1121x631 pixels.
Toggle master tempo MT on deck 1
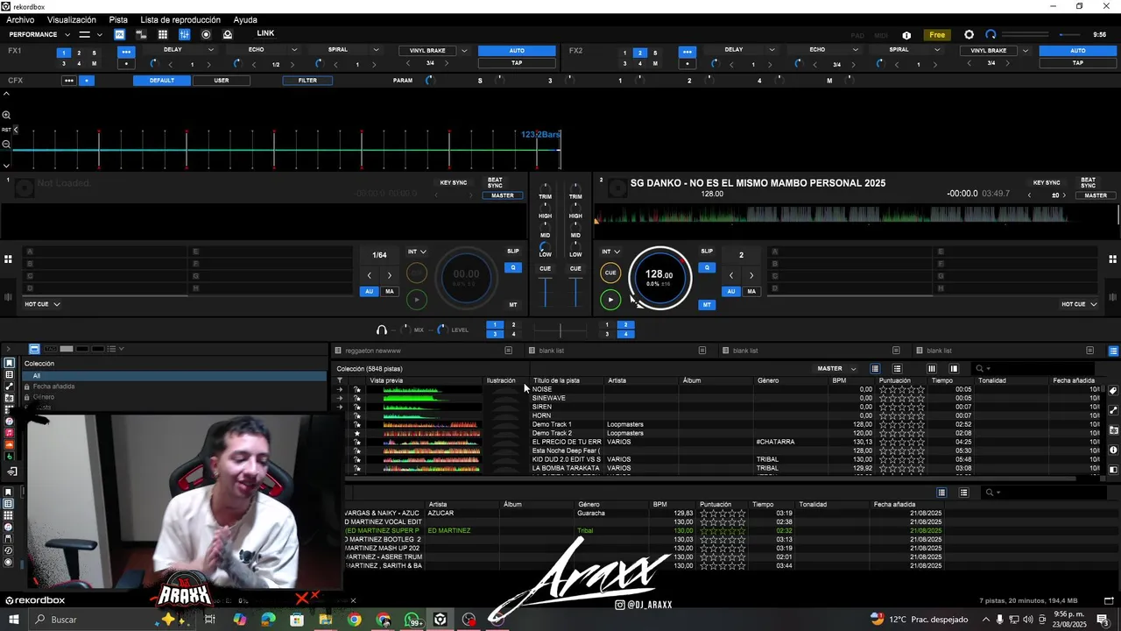point(513,305)
